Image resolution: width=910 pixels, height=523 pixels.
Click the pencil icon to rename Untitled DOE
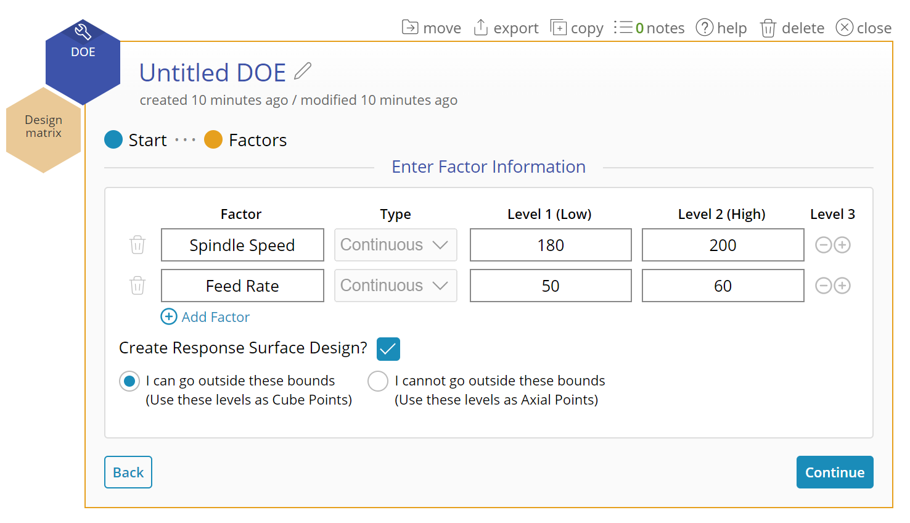pyautogui.click(x=303, y=72)
